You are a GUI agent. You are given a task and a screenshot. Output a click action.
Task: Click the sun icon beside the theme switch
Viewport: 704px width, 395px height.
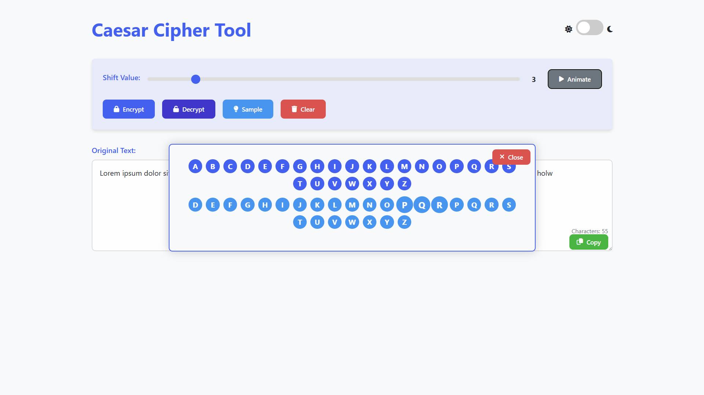tap(568, 29)
